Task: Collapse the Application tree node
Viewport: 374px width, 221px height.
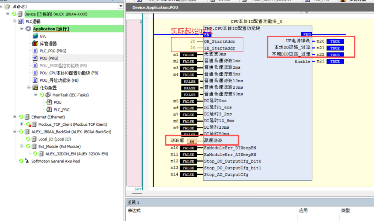Action: pos(22,28)
